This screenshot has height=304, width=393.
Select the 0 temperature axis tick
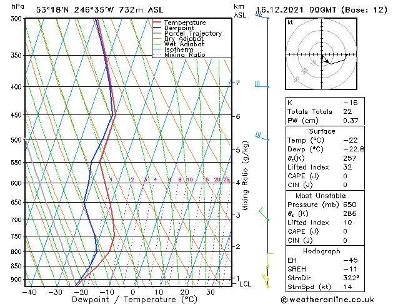pos(133,292)
